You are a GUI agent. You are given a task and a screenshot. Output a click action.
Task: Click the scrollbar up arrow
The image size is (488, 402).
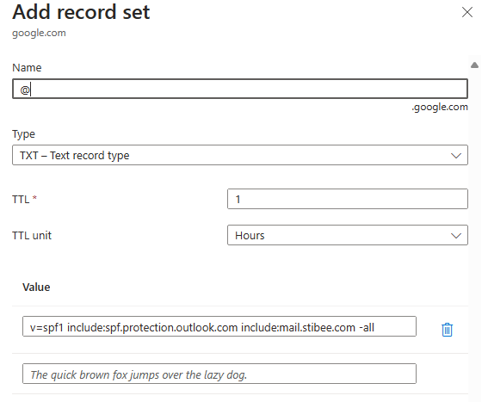[x=474, y=65]
